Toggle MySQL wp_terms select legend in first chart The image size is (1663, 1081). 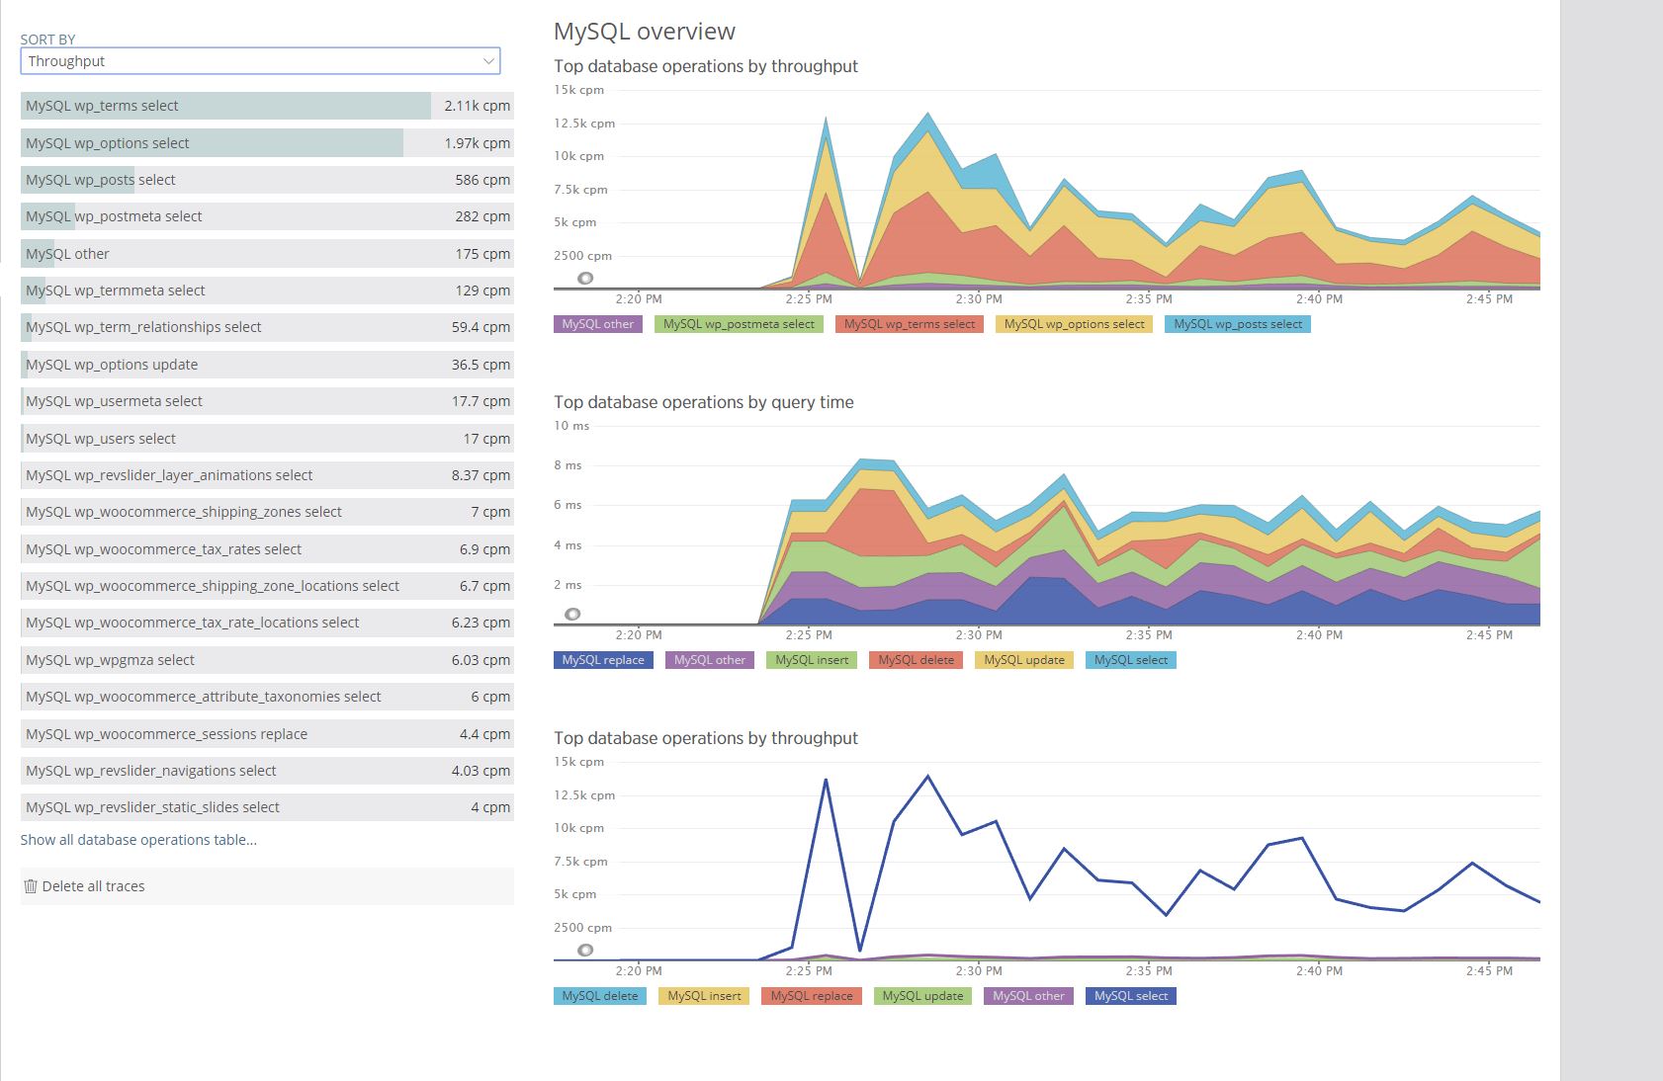pos(910,324)
